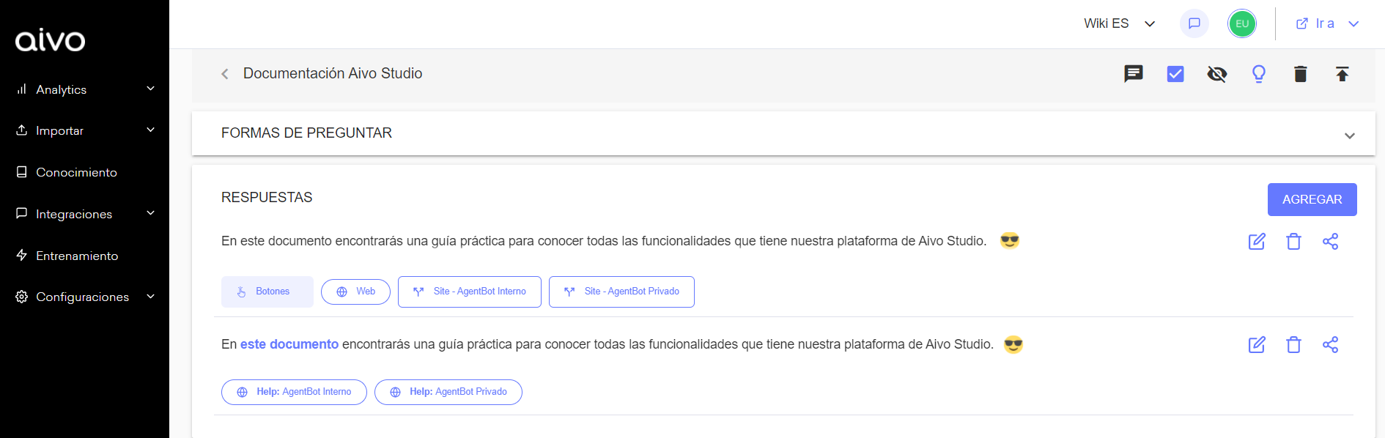Viewport: 1385px width, 438px height.
Task: Click the Analytics bar chart icon
Action: [22, 89]
